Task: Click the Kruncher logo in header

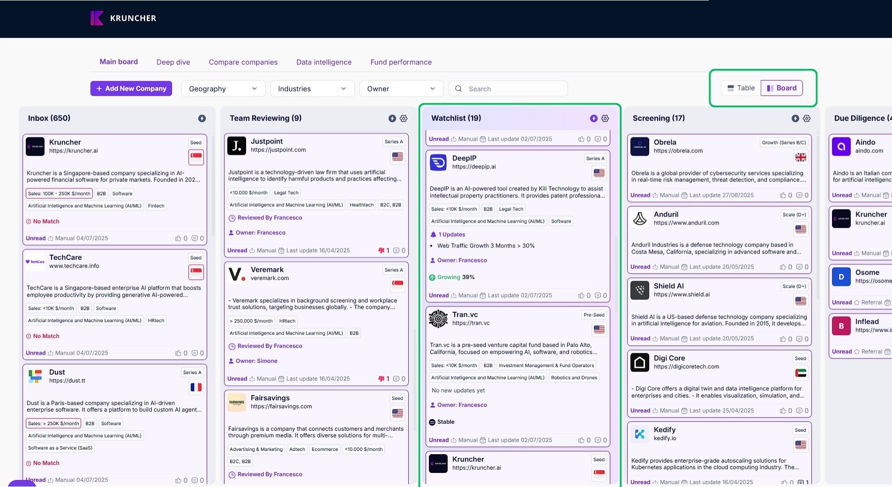Action: point(123,18)
